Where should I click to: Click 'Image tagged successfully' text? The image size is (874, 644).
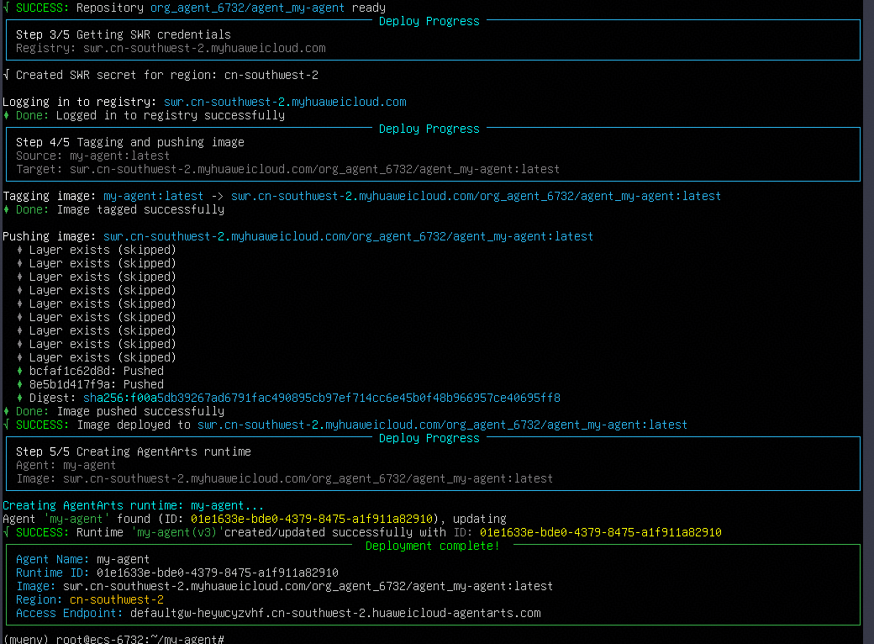click(x=140, y=209)
